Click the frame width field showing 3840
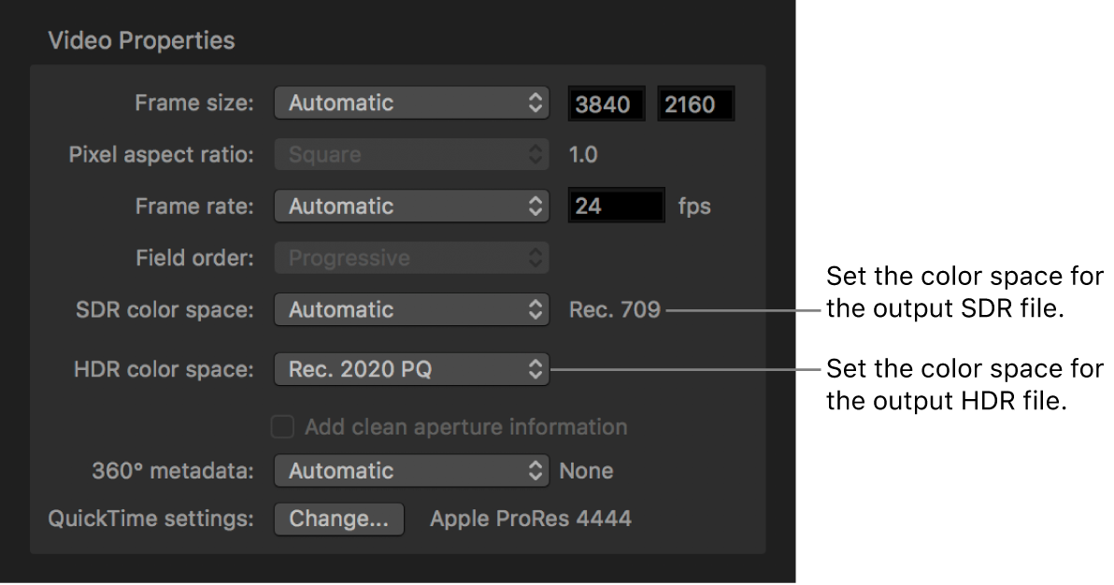Image resolution: width=1114 pixels, height=585 pixels. (606, 103)
